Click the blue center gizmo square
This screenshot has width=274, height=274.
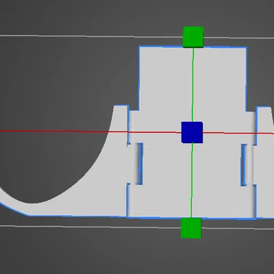coord(192,132)
